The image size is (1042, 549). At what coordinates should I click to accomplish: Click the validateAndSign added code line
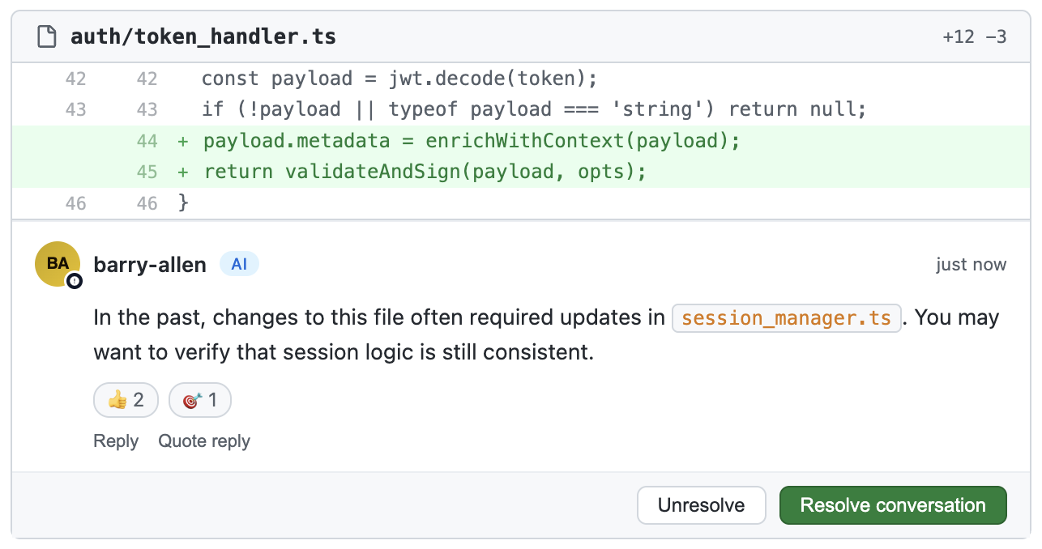(425, 172)
